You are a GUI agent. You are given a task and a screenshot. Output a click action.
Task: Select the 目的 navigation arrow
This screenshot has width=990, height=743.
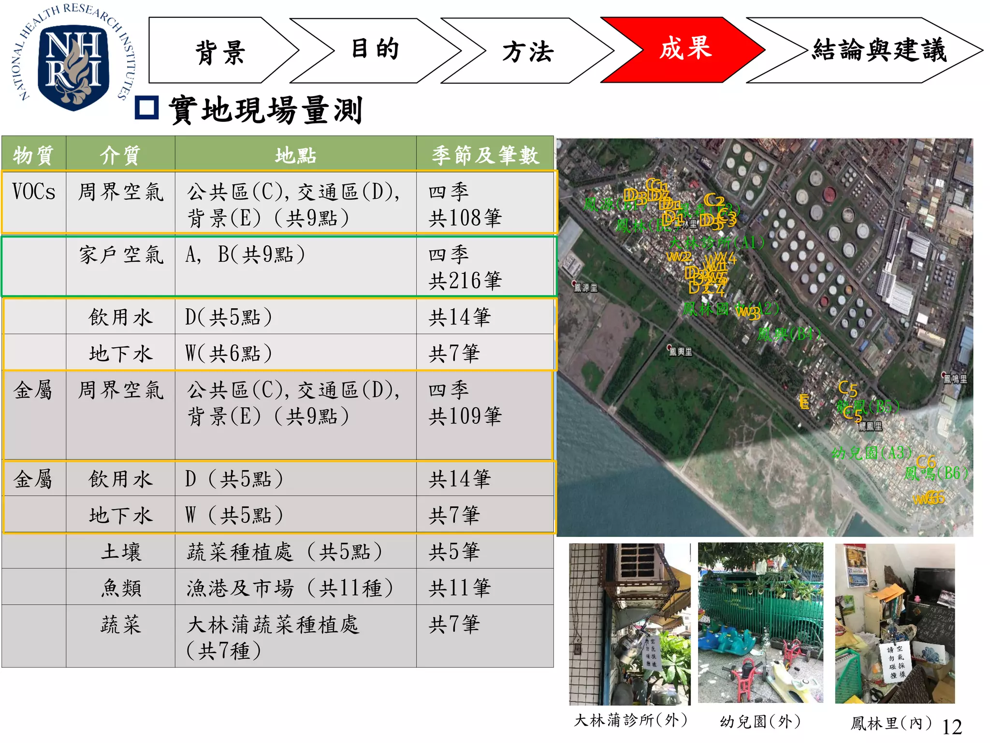[x=376, y=50]
